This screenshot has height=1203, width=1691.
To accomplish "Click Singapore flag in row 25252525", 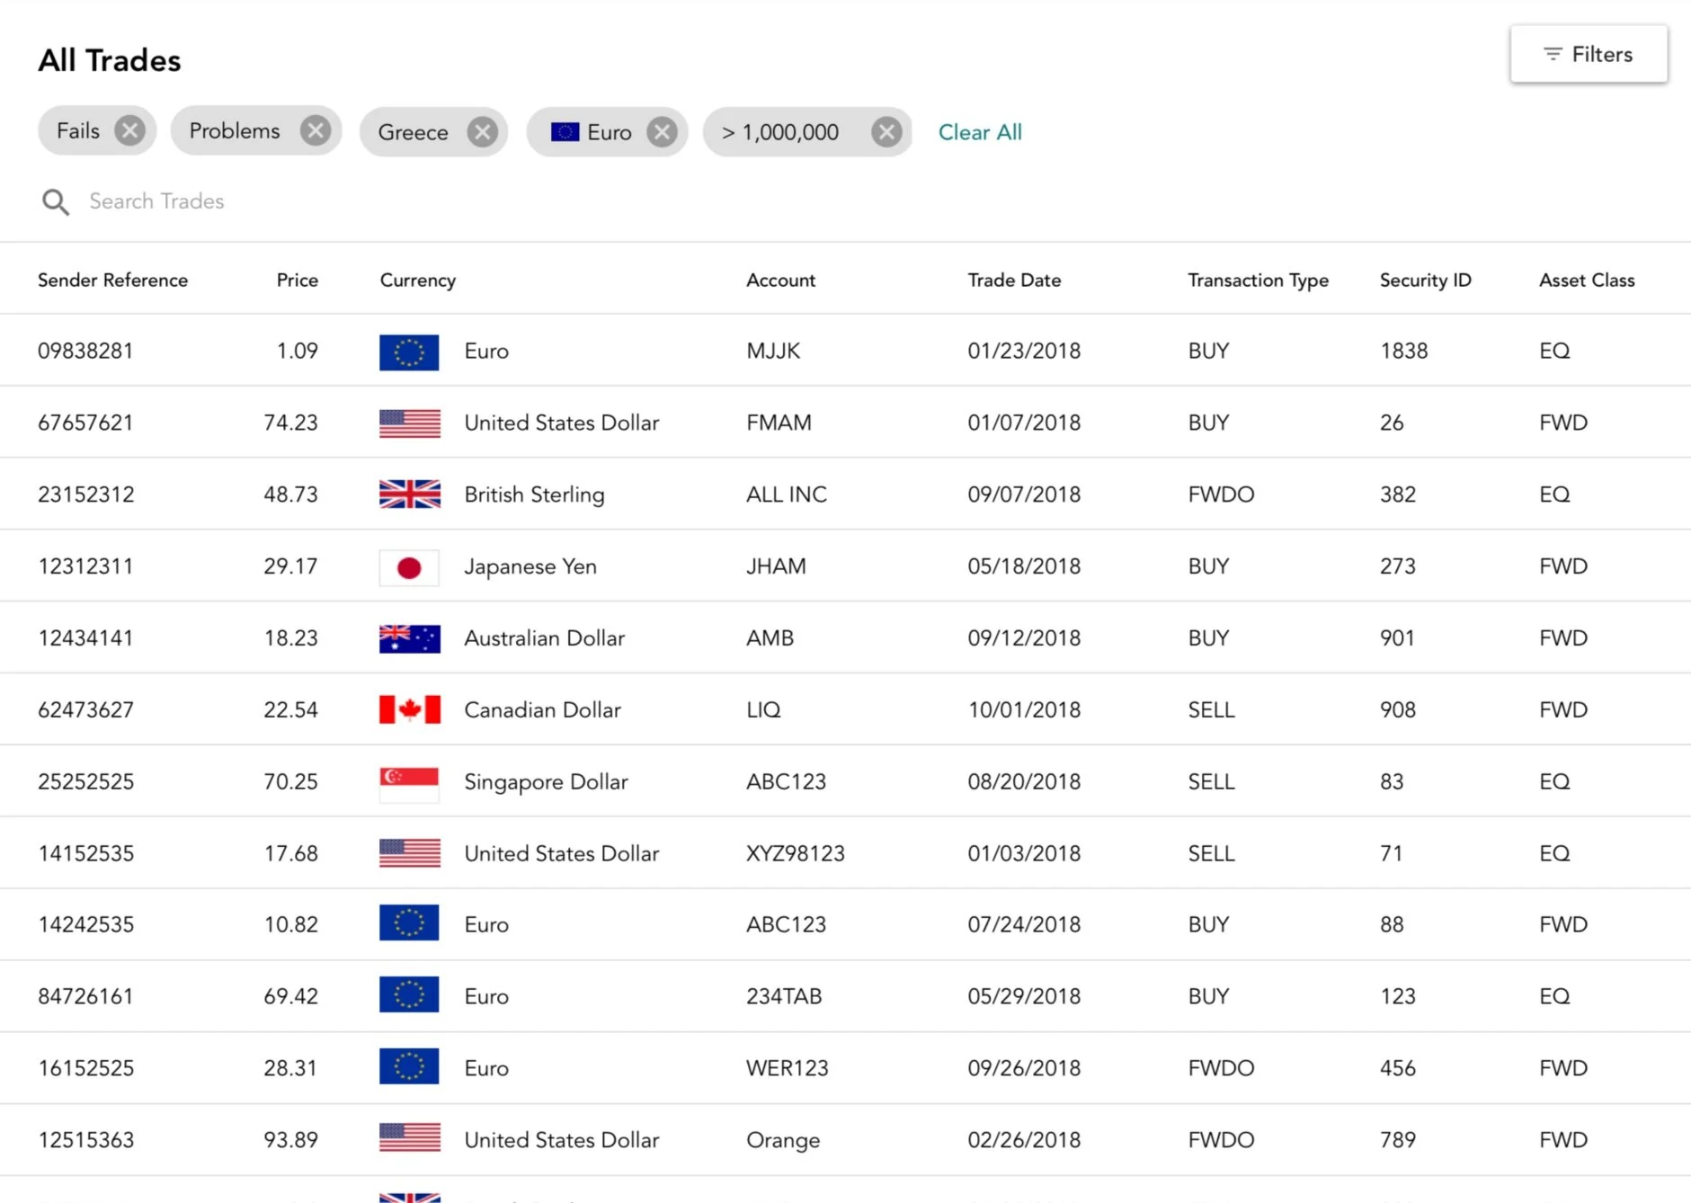I will point(409,785).
